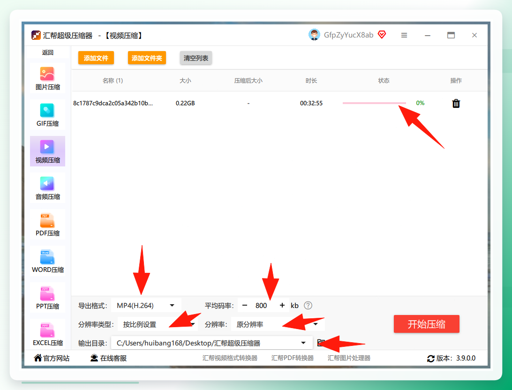Screen dimensions: 512x390
Task: Start compression with 开始压缩 button
Action: pos(427,324)
